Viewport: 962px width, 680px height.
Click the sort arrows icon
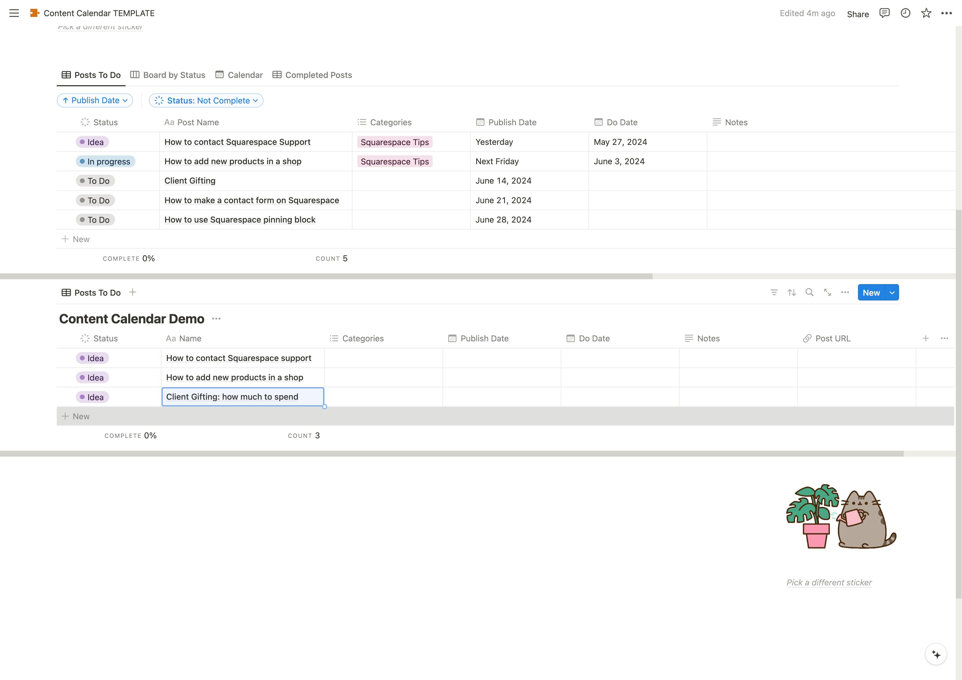tap(792, 292)
